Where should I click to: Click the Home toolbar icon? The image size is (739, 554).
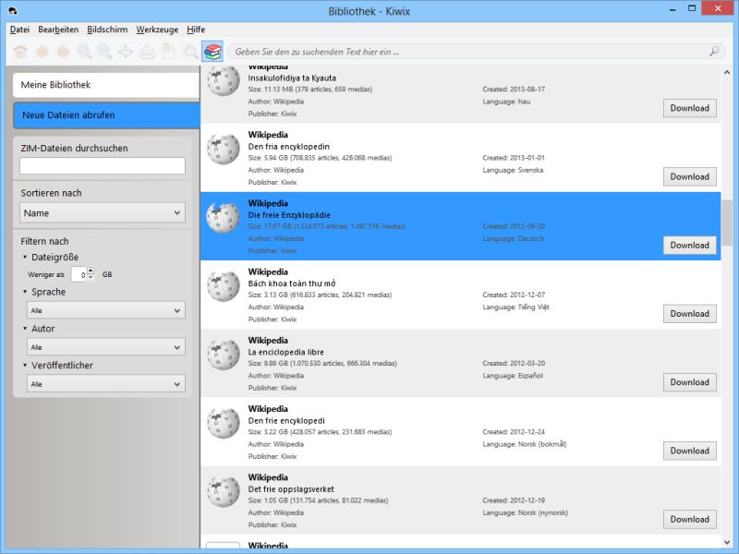coord(20,52)
